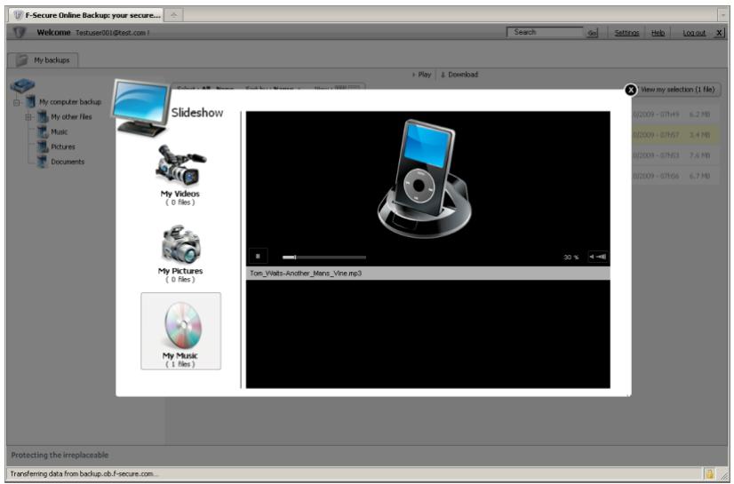Click the My computer backup computer icon
Image resolution: width=734 pixels, height=484 pixels.
31,101
